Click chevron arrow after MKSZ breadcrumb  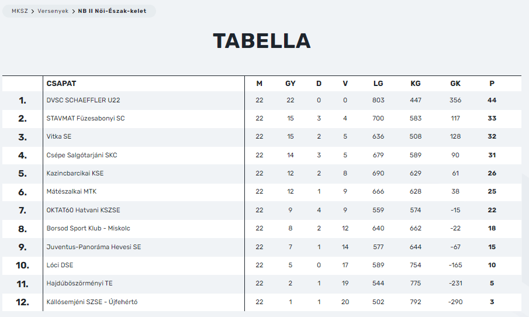33,12
